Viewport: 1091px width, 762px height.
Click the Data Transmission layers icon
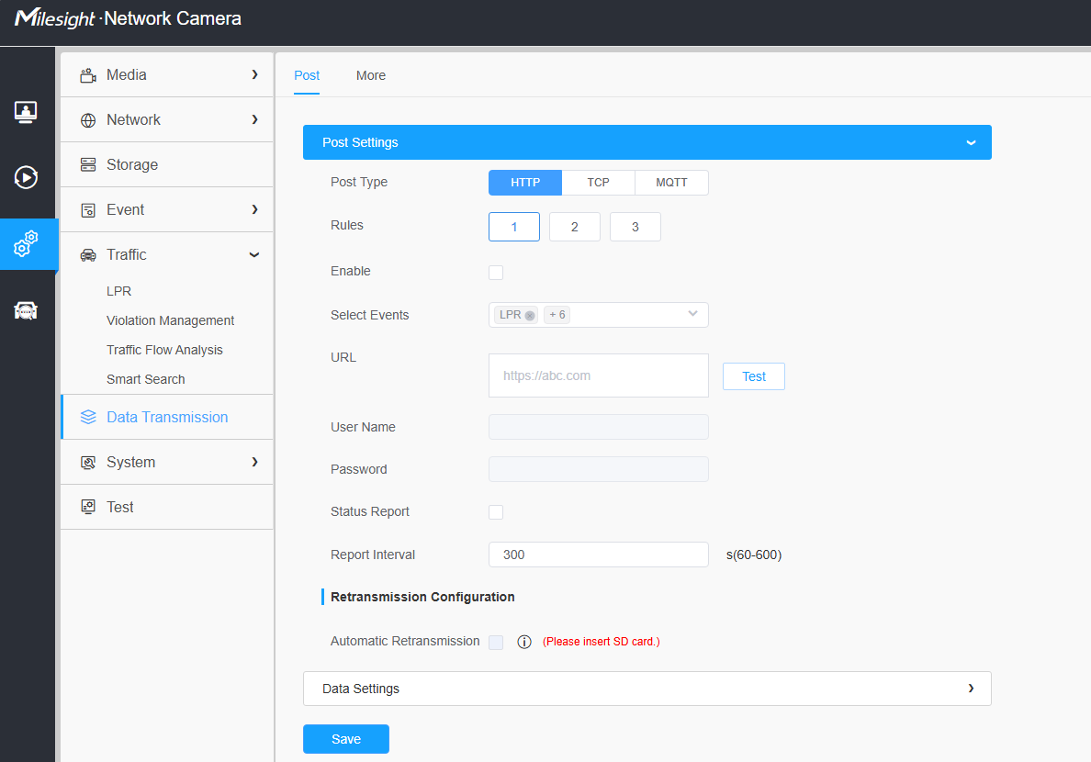click(88, 417)
